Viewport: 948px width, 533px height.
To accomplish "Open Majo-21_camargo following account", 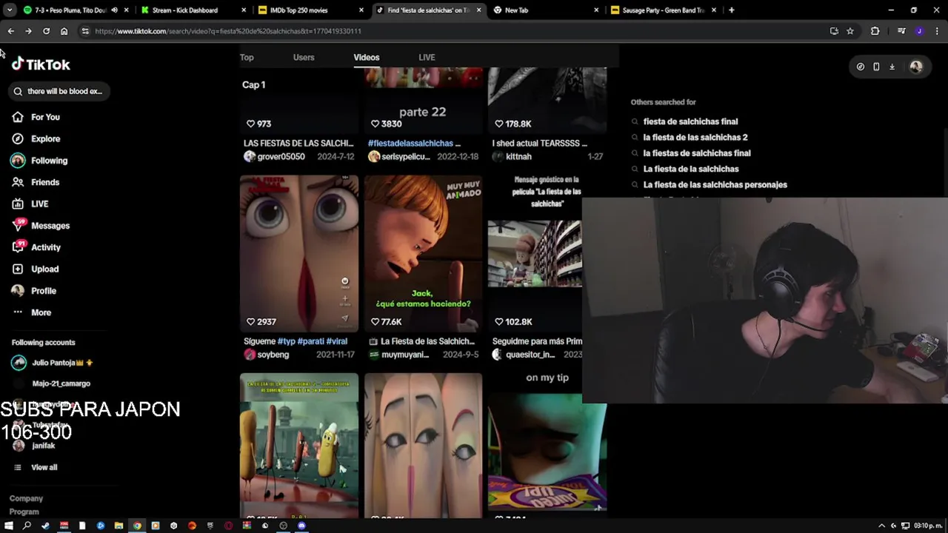I will pos(61,383).
